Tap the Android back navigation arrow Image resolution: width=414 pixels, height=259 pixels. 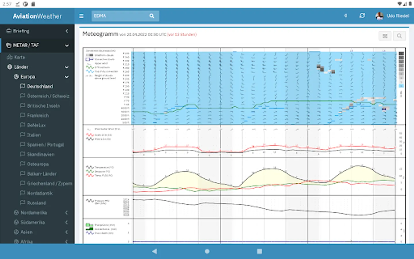[x=155, y=251]
